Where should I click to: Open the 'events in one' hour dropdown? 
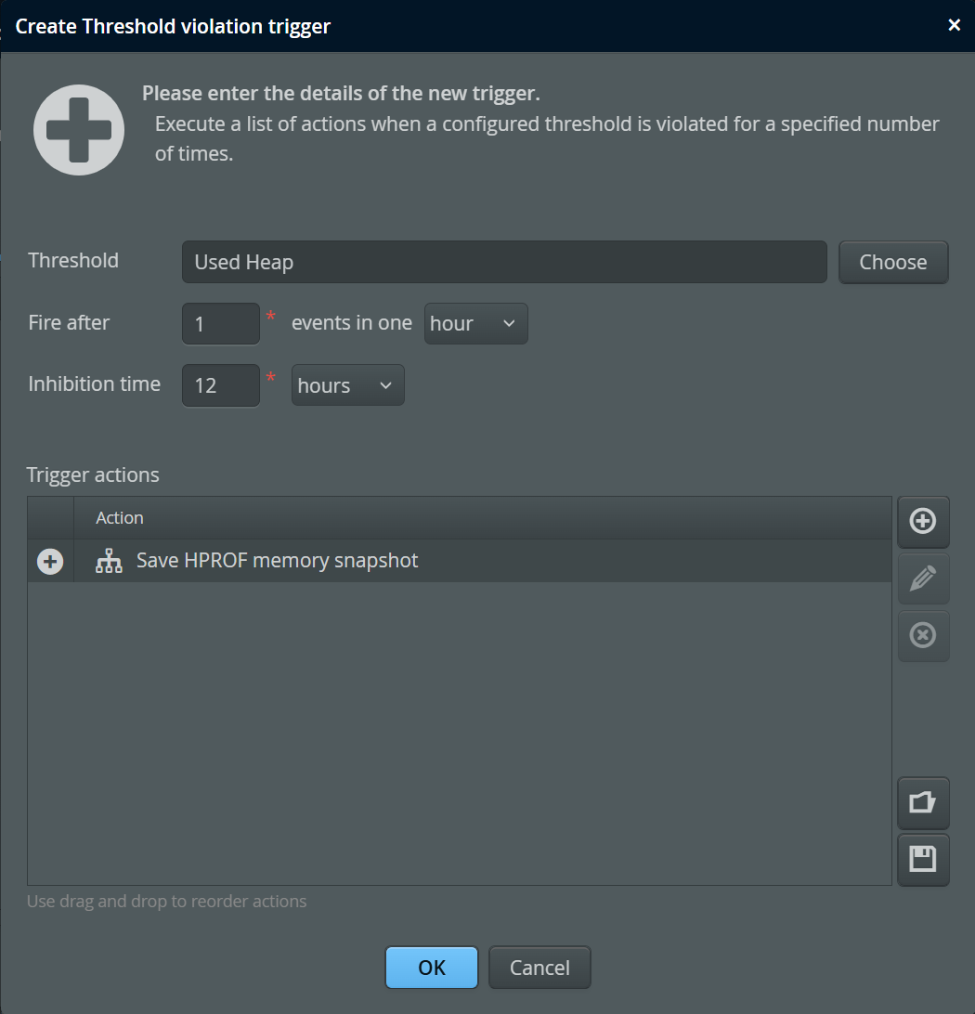click(475, 323)
